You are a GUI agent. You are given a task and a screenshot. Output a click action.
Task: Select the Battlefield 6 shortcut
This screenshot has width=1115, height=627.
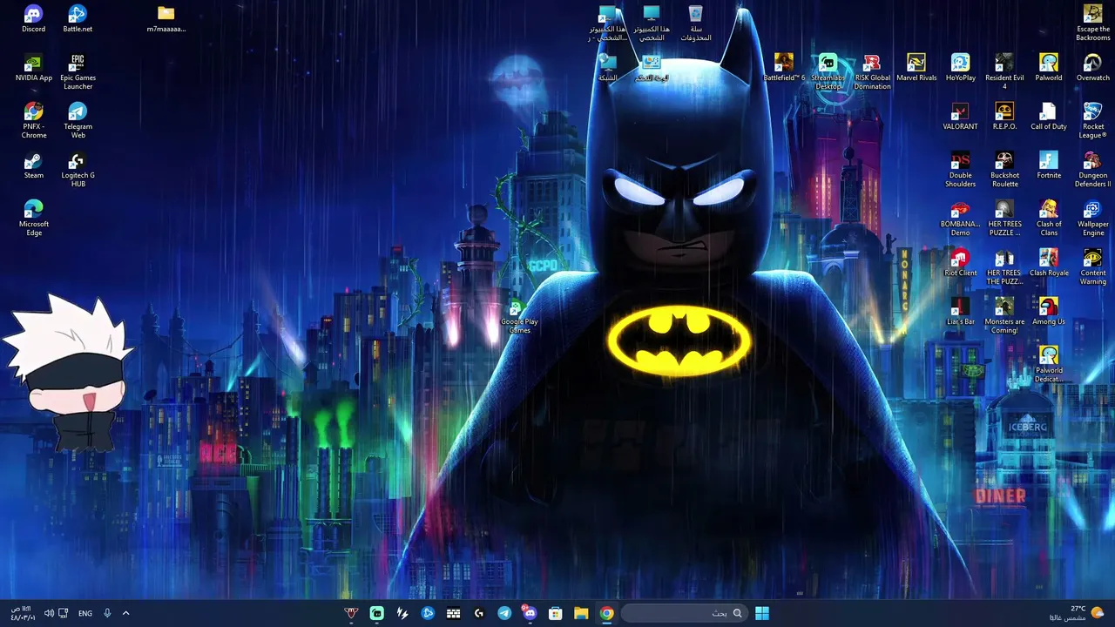tap(784, 68)
